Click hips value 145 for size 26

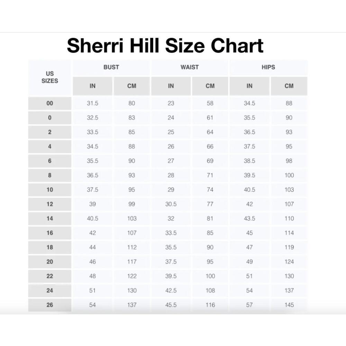pyautogui.click(x=289, y=305)
